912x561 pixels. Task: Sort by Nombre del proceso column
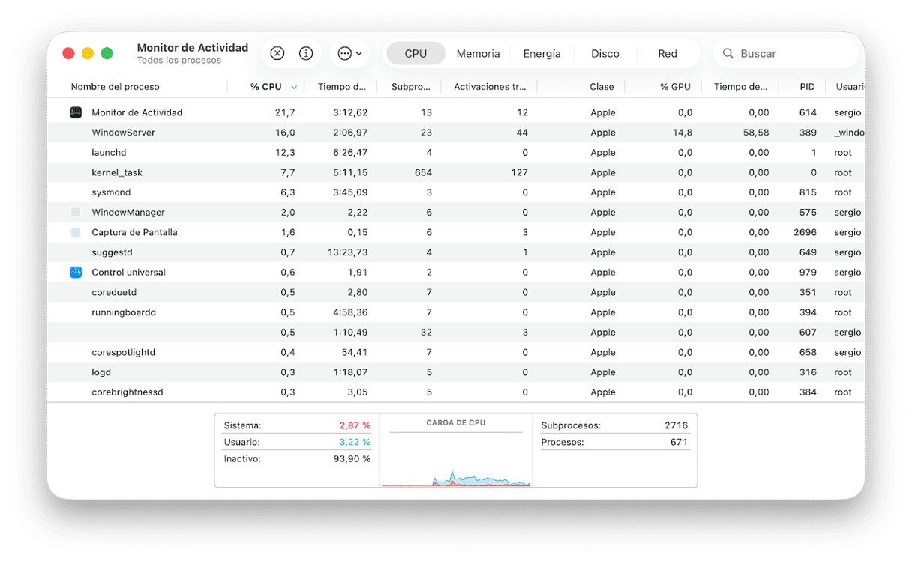115,87
